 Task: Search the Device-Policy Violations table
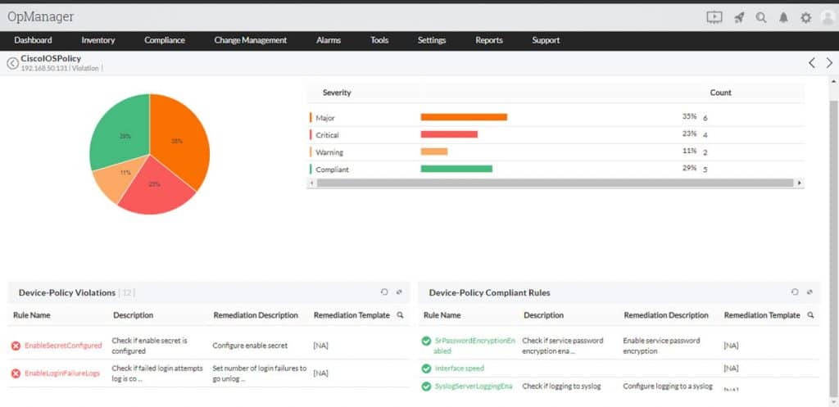400,315
